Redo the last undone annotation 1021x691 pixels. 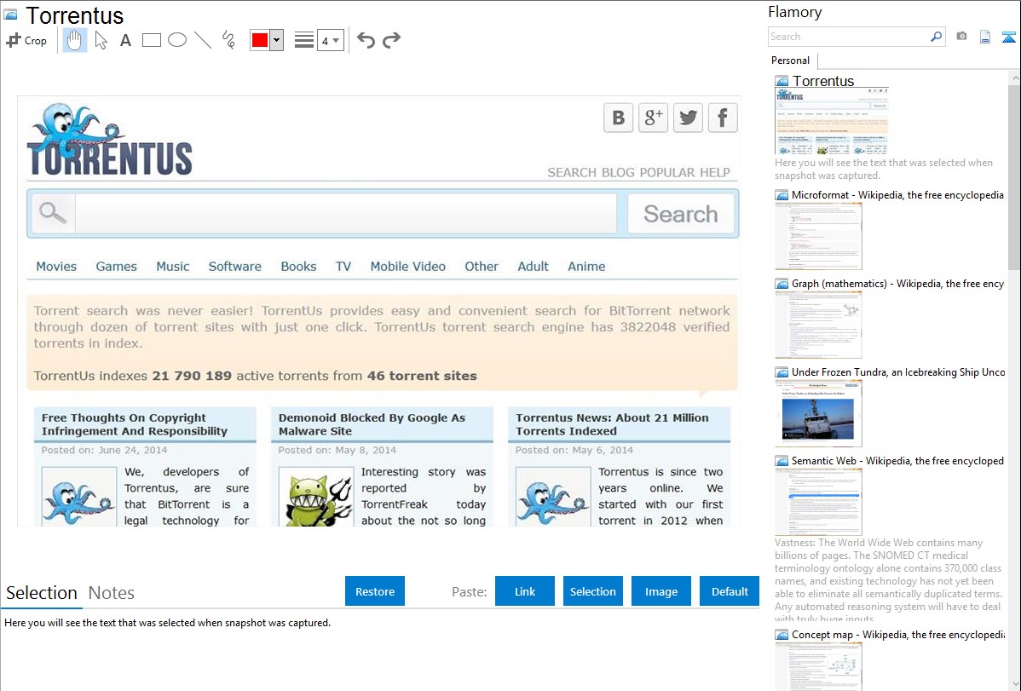coord(391,40)
